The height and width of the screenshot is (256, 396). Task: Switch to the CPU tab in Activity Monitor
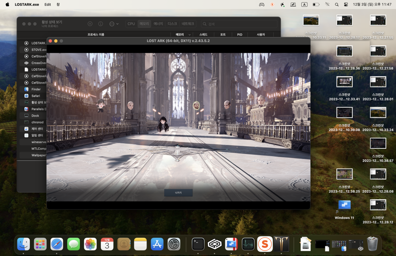tap(131, 24)
